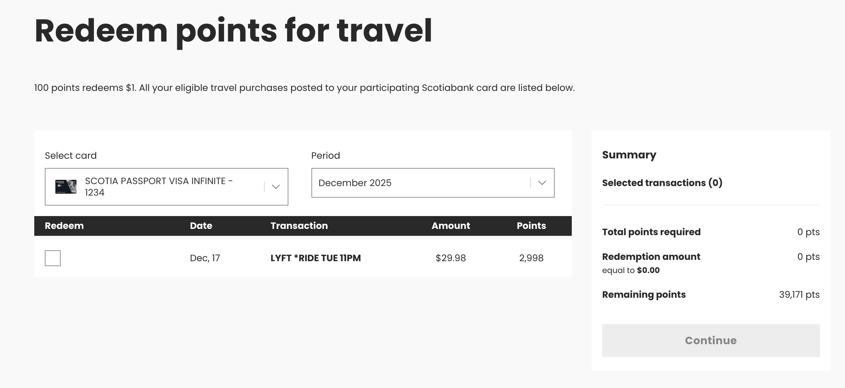Click the Points column header
Viewport: 845px width, 388px height.
pyautogui.click(x=531, y=226)
